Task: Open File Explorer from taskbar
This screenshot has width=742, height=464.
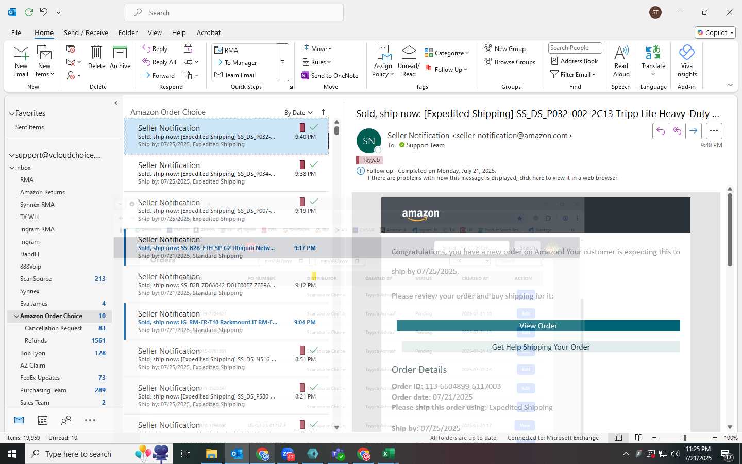Action: click(212, 454)
